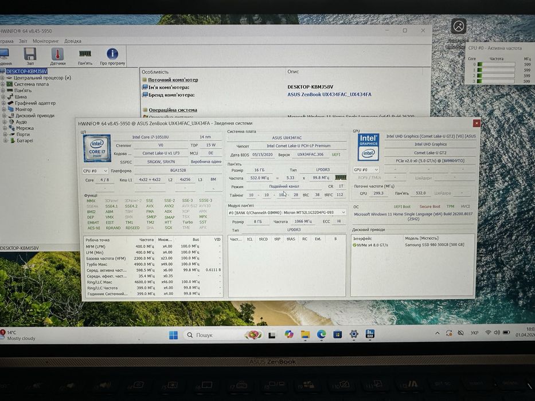This screenshot has height=401, width=535.
Task: Click the УКР language indicator
Action: [474, 333]
